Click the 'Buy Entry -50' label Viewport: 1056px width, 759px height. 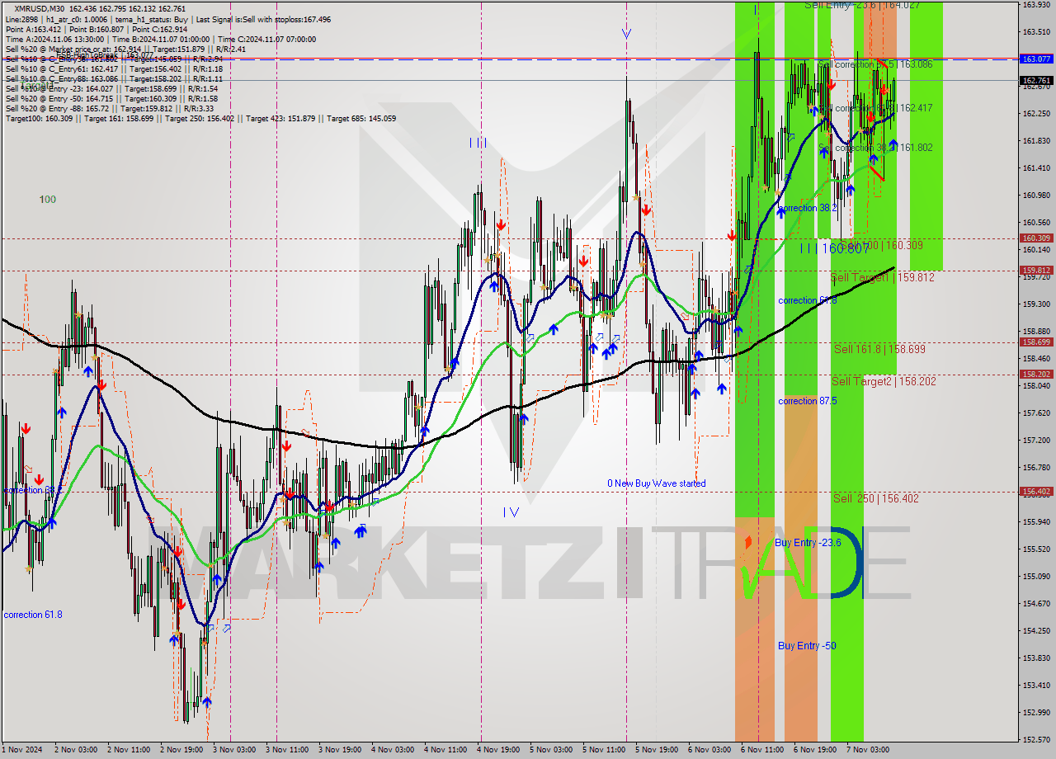point(807,645)
